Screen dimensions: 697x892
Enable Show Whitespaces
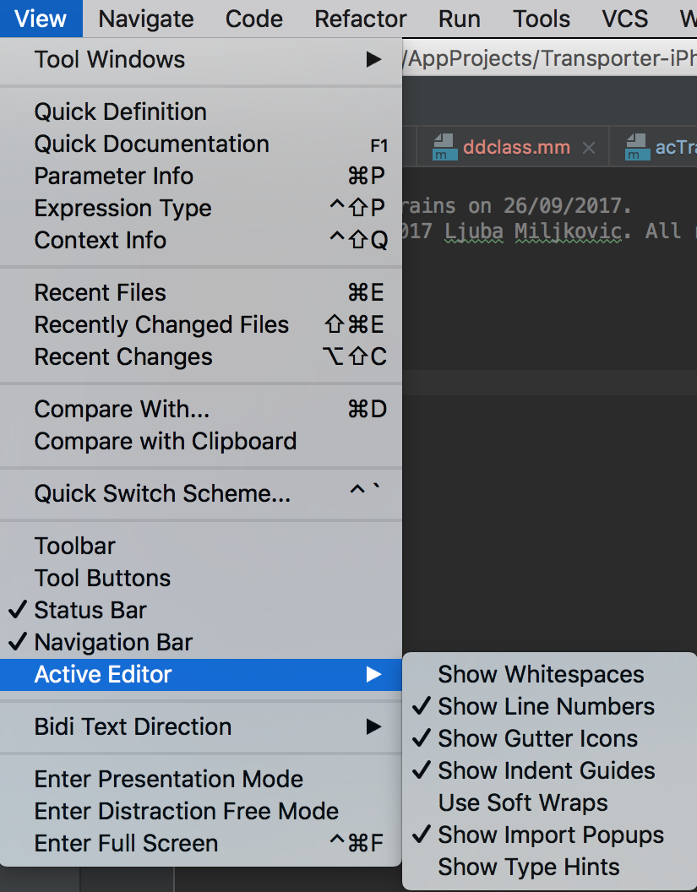tap(541, 674)
